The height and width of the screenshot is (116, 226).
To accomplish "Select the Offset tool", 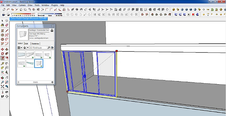I will (x=7, y=58).
